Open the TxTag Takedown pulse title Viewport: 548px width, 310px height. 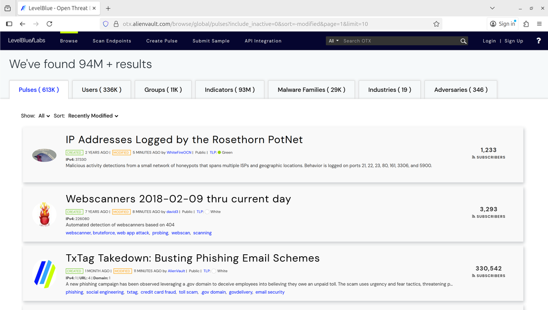pyautogui.click(x=193, y=258)
